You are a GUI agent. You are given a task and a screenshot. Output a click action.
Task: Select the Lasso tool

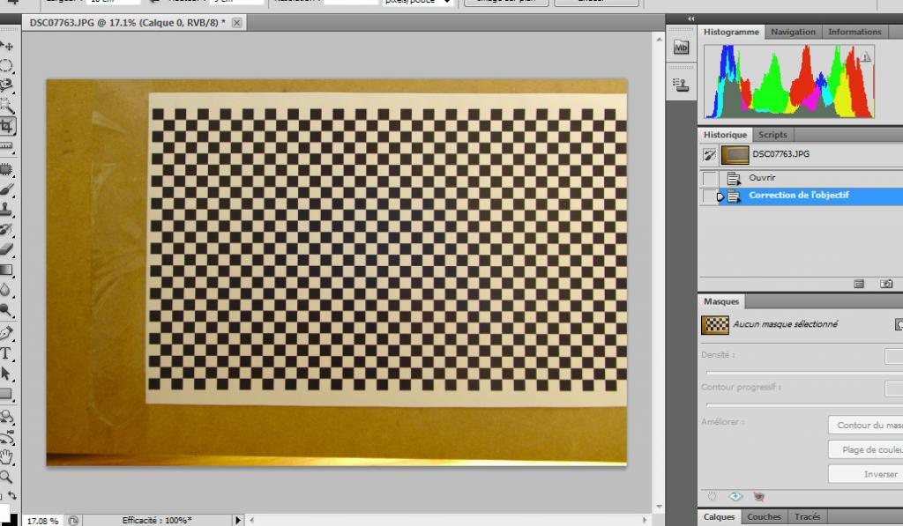pos(6,85)
